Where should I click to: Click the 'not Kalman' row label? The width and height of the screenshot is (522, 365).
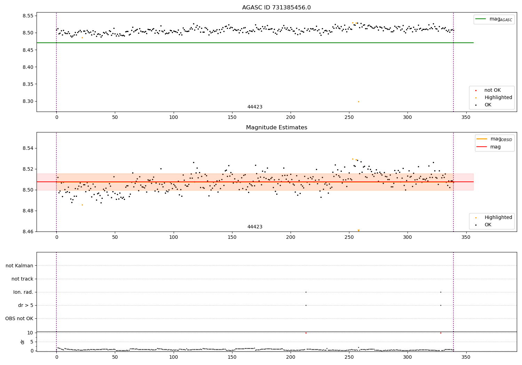19,266
